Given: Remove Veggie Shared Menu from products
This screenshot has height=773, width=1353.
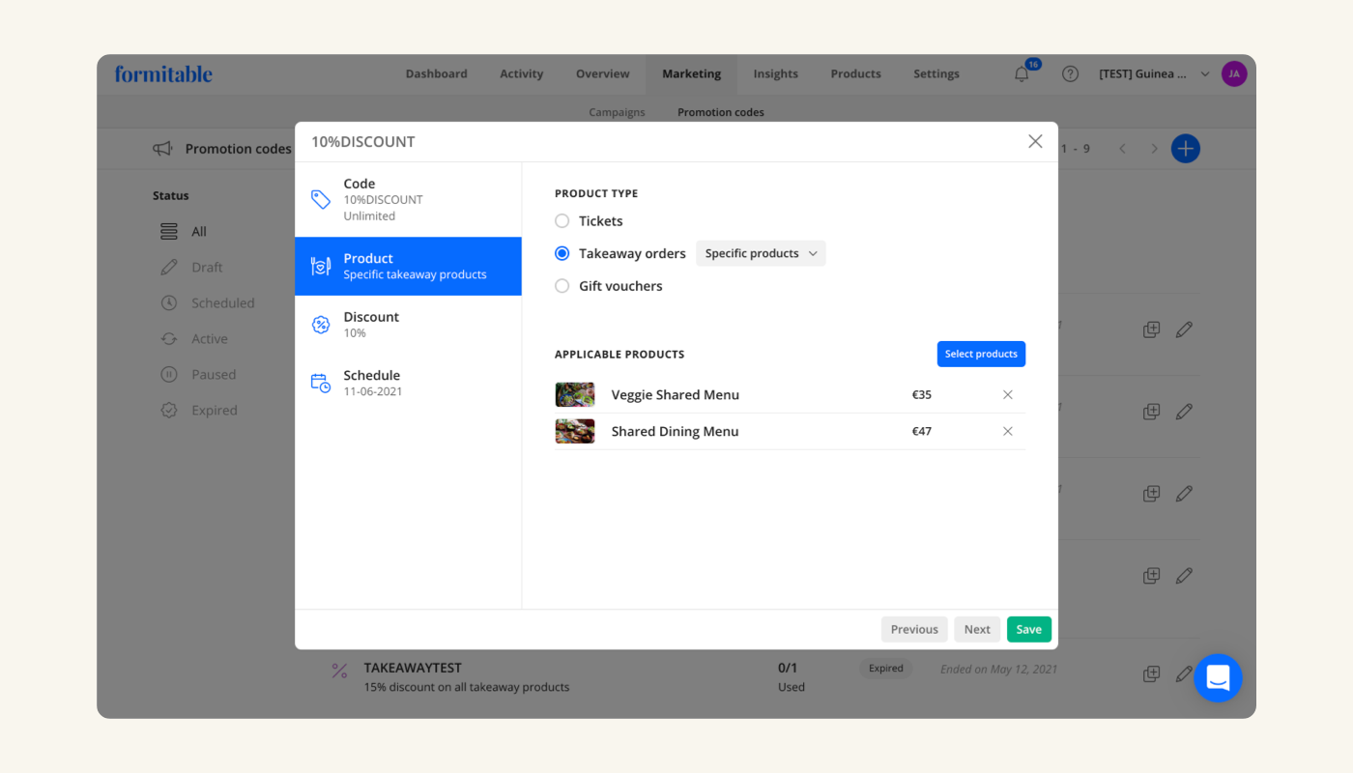Looking at the screenshot, I should pyautogui.click(x=1007, y=395).
